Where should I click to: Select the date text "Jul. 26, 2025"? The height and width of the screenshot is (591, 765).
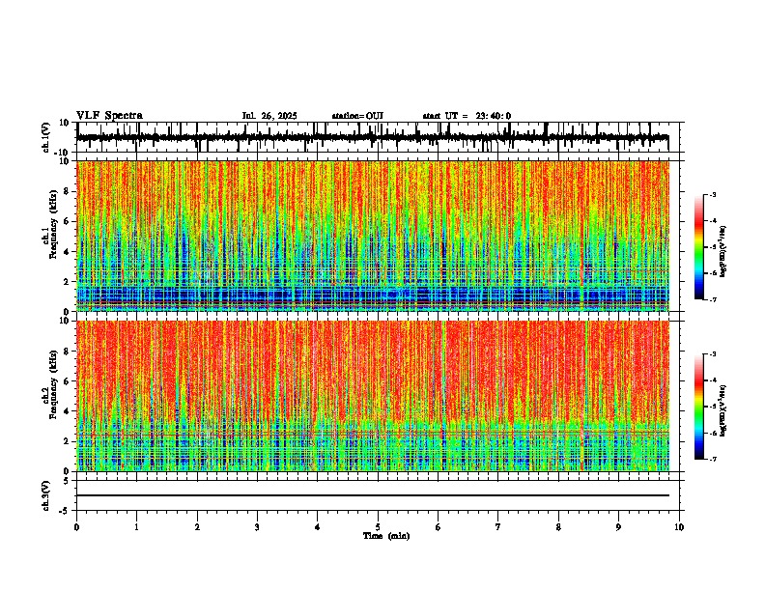pos(269,116)
